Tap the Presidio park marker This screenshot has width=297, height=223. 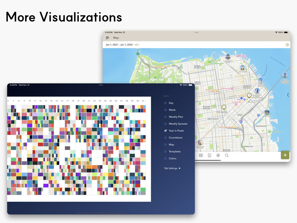click(155, 78)
